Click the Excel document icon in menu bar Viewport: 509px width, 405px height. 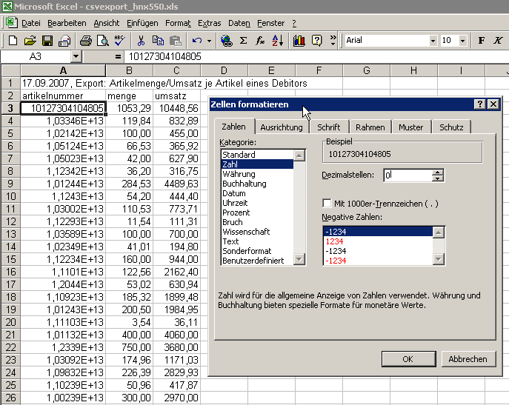tap(12, 23)
